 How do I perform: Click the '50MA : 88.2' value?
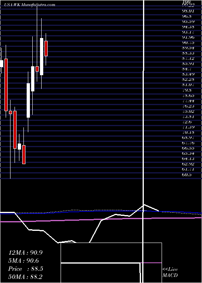(25, 277)
